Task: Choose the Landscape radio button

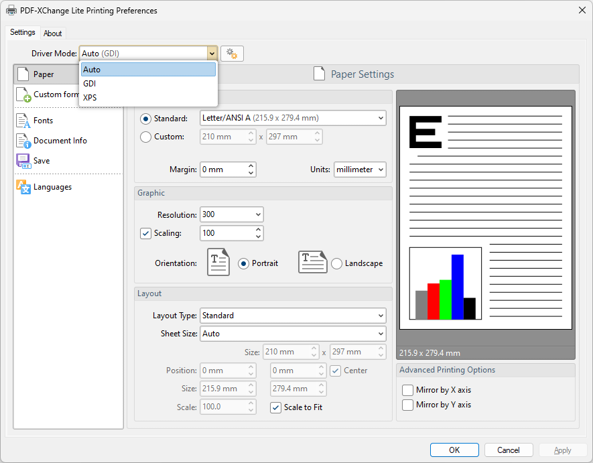Action: 336,263
